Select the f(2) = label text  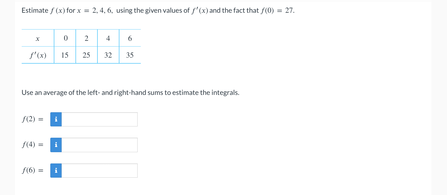[32, 119]
